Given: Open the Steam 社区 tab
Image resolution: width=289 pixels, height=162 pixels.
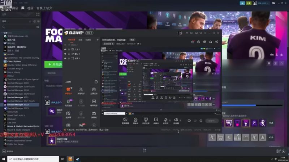Looking at the screenshot, I should pyautogui.click(x=30, y=8).
